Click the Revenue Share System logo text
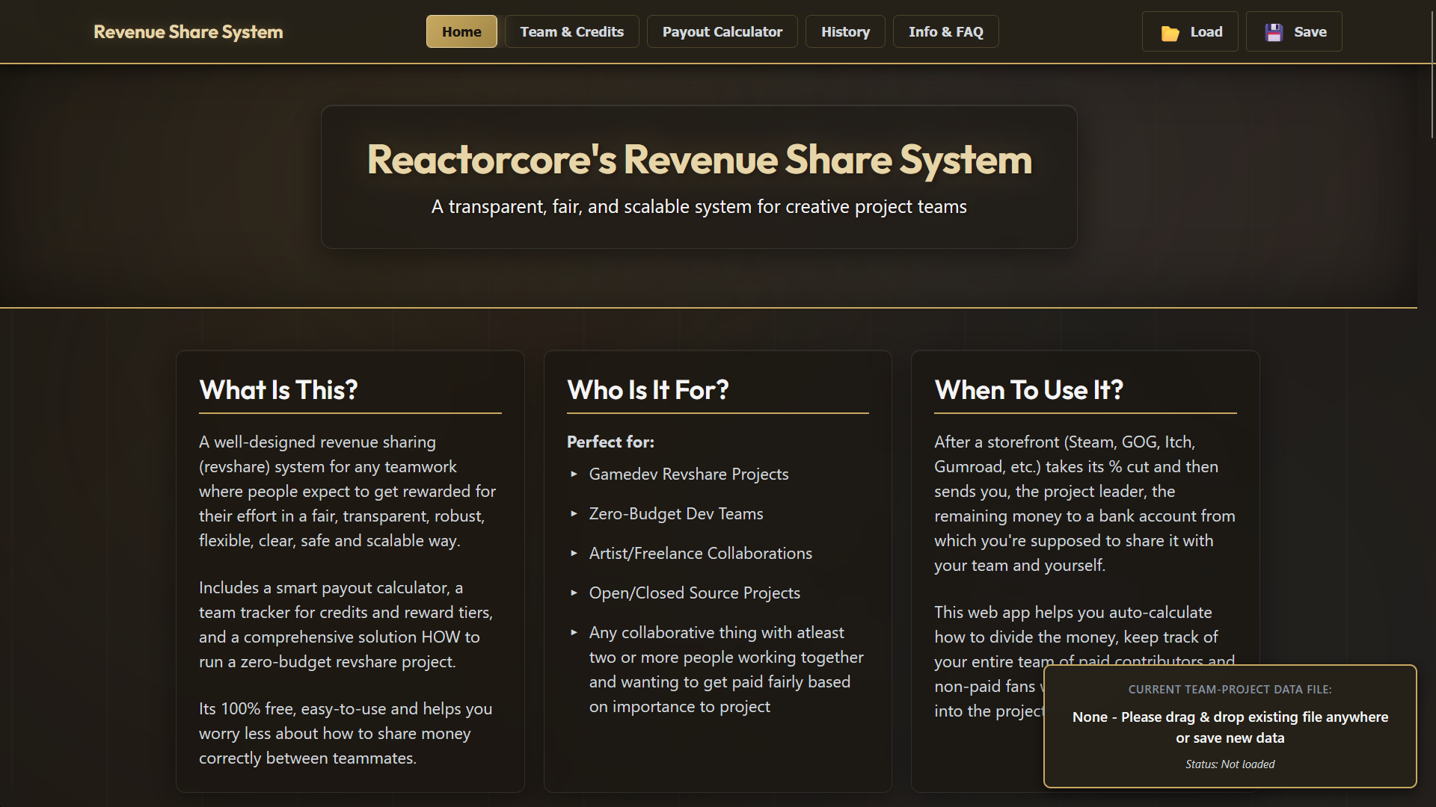Viewport: 1436px width, 807px height. point(188,31)
